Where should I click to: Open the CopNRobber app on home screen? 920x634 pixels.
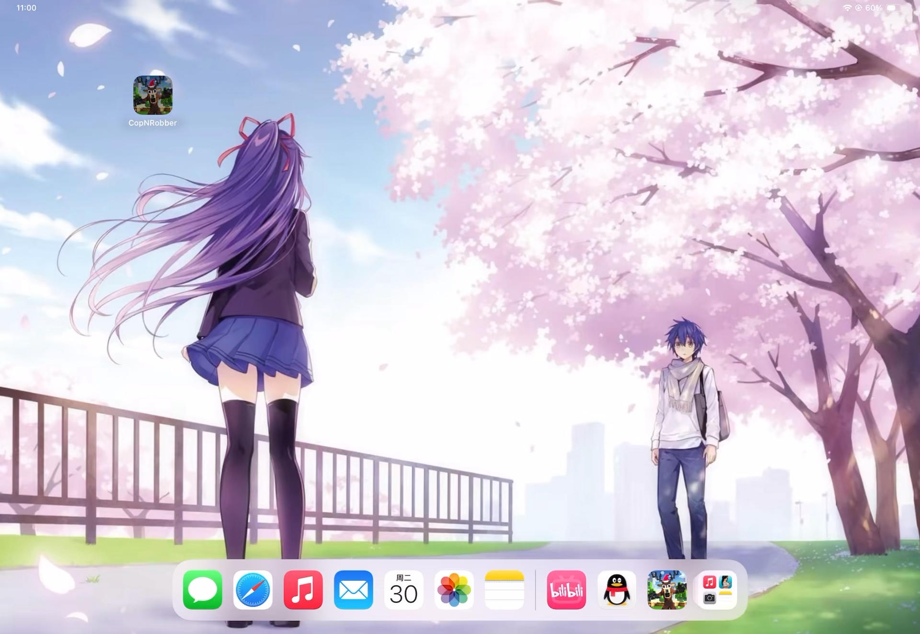click(153, 95)
